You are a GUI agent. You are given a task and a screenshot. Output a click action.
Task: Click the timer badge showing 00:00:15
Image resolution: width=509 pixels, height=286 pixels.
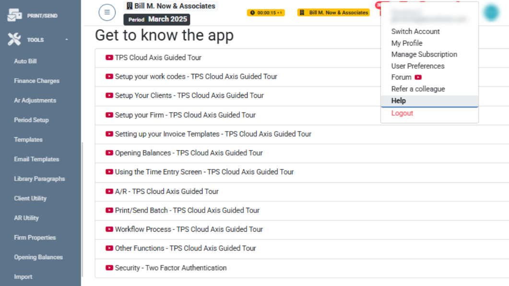pos(266,12)
